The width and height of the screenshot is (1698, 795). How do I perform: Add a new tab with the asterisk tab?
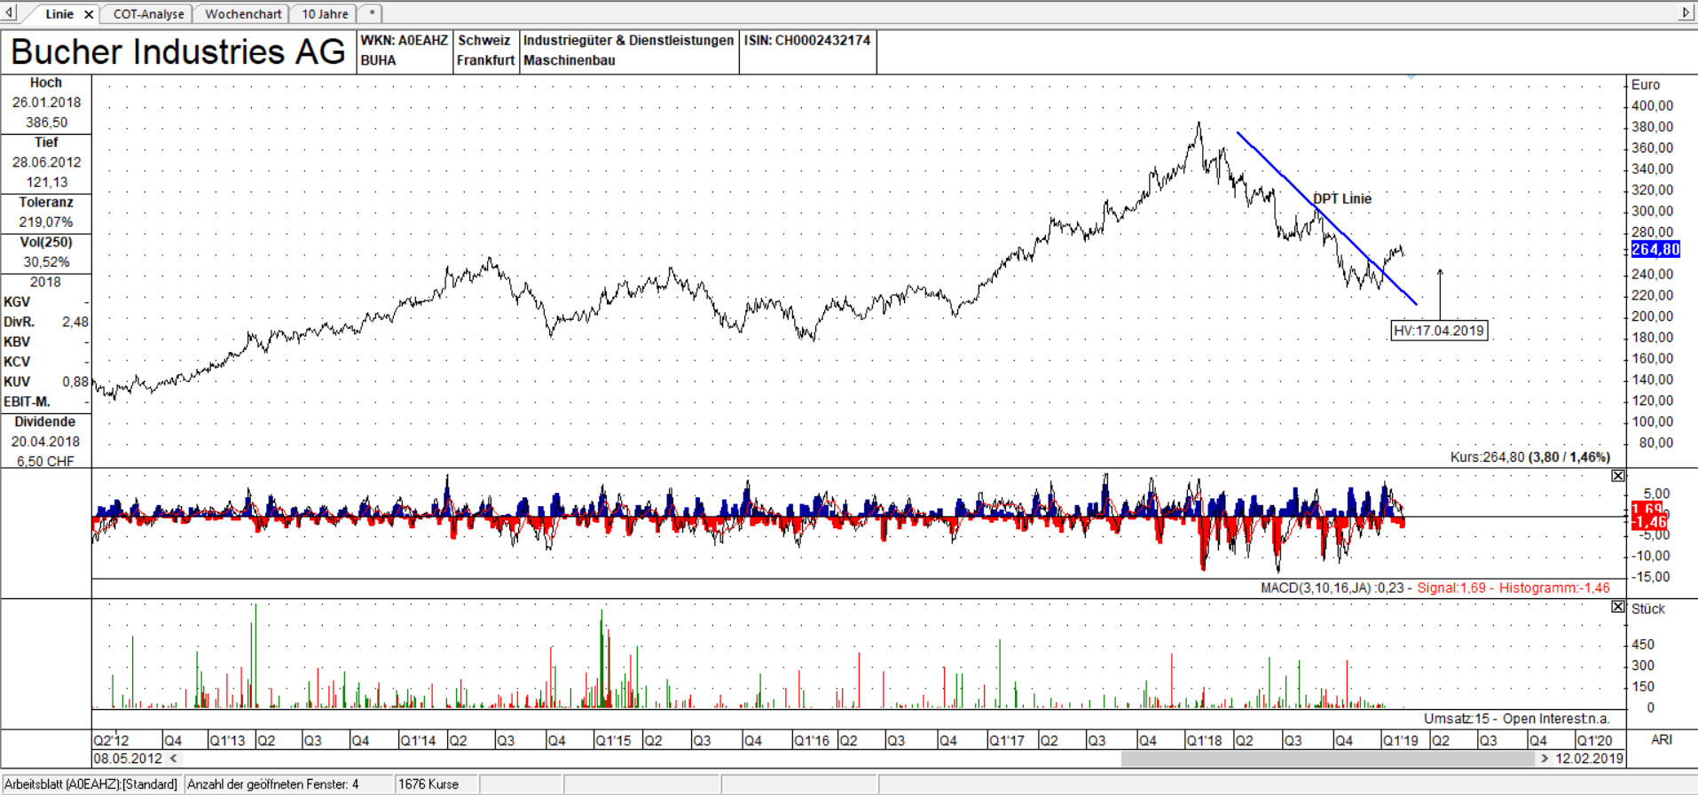pyautogui.click(x=372, y=13)
